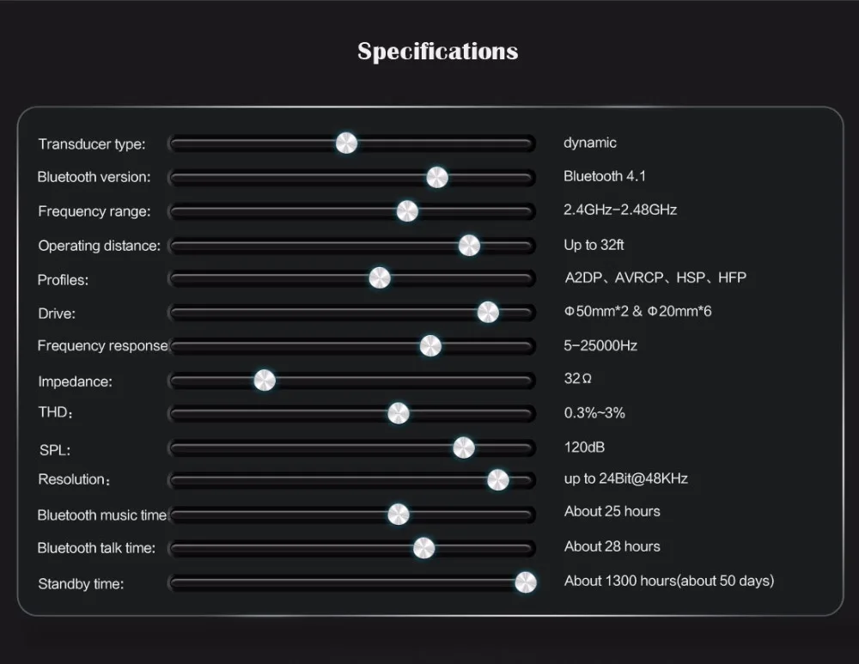This screenshot has height=664, width=859.
Task: Click the Bluetooth version slider knob
Action: point(437,178)
